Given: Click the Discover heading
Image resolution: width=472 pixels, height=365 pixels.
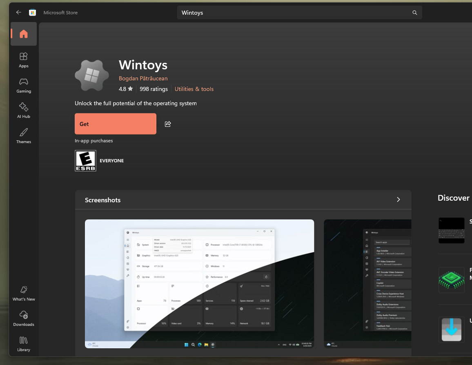Looking at the screenshot, I should click(453, 198).
